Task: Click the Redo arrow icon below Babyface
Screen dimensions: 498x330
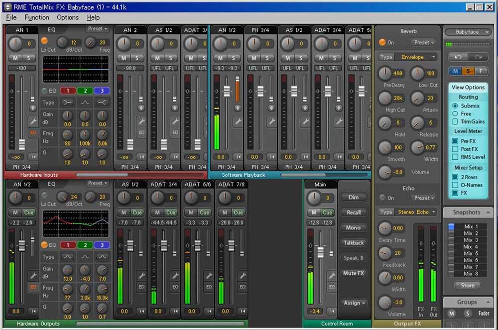Action: (x=478, y=57)
